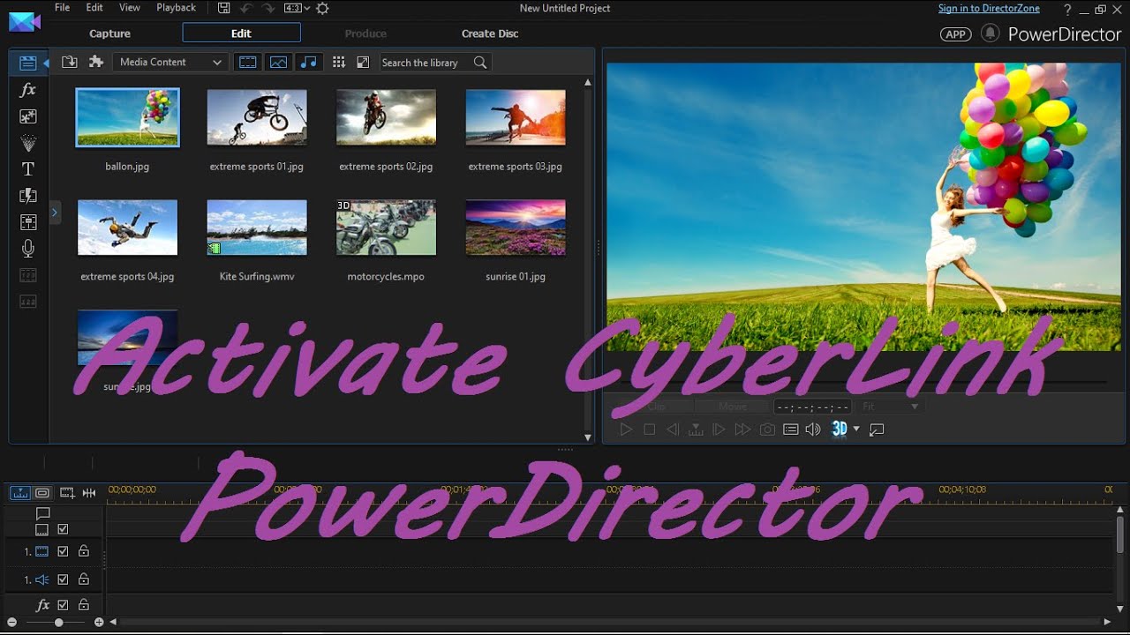Open the Fit zoom dropdown
This screenshot has height=635, width=1130.
[x=890, y=407]
